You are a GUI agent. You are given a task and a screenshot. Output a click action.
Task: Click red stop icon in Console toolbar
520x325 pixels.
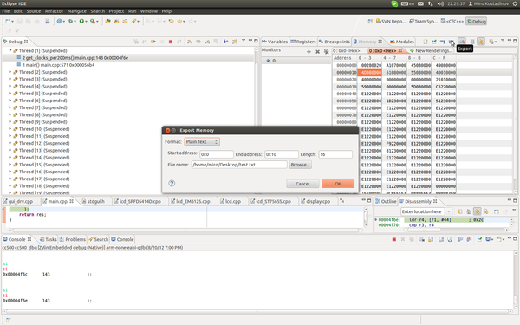(394, 239)
